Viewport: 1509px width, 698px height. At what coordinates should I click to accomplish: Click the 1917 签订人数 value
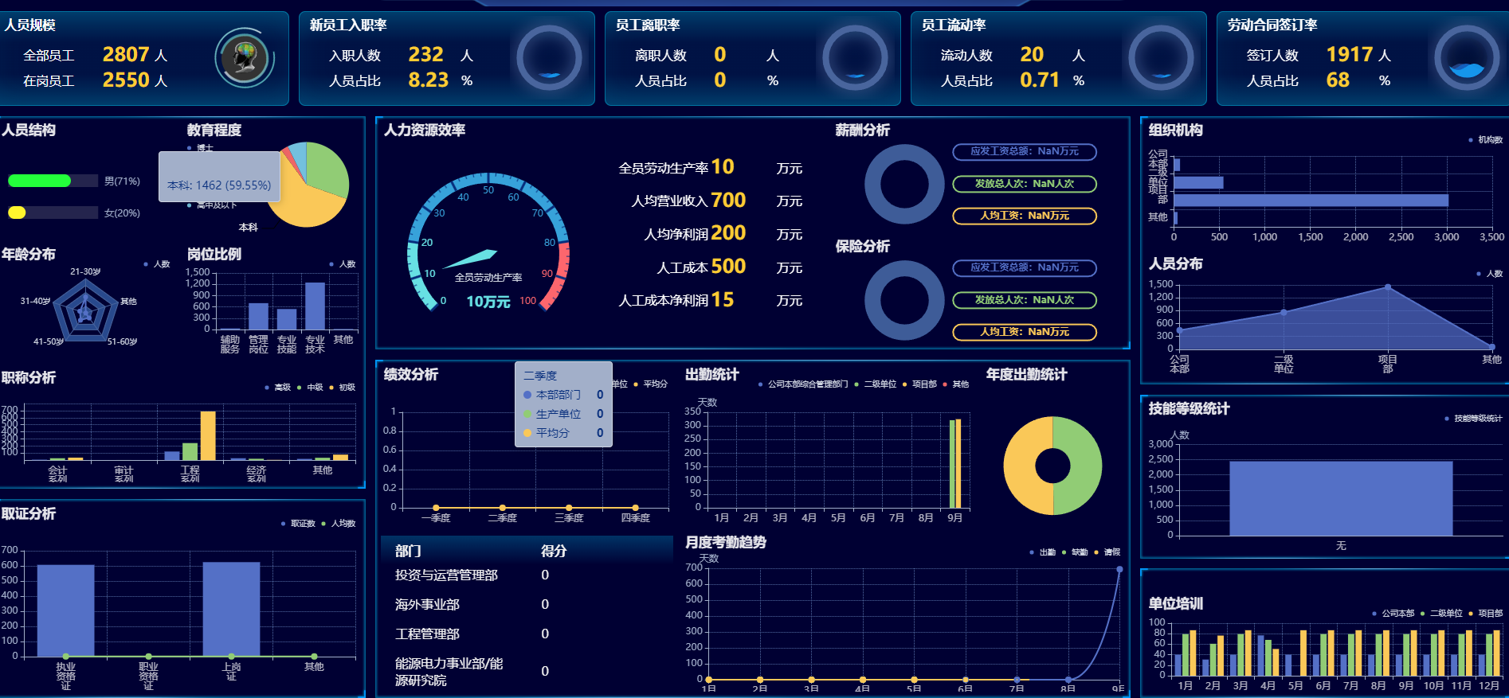point(1350,54)
